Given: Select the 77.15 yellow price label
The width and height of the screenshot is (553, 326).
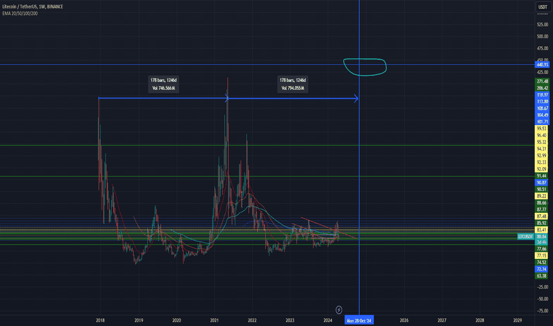Looking at the screenshot, I should (541, 255).
